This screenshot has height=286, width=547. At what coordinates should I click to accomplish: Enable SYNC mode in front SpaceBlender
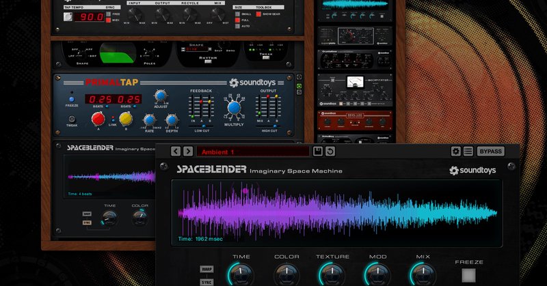[x=206, y=282]
